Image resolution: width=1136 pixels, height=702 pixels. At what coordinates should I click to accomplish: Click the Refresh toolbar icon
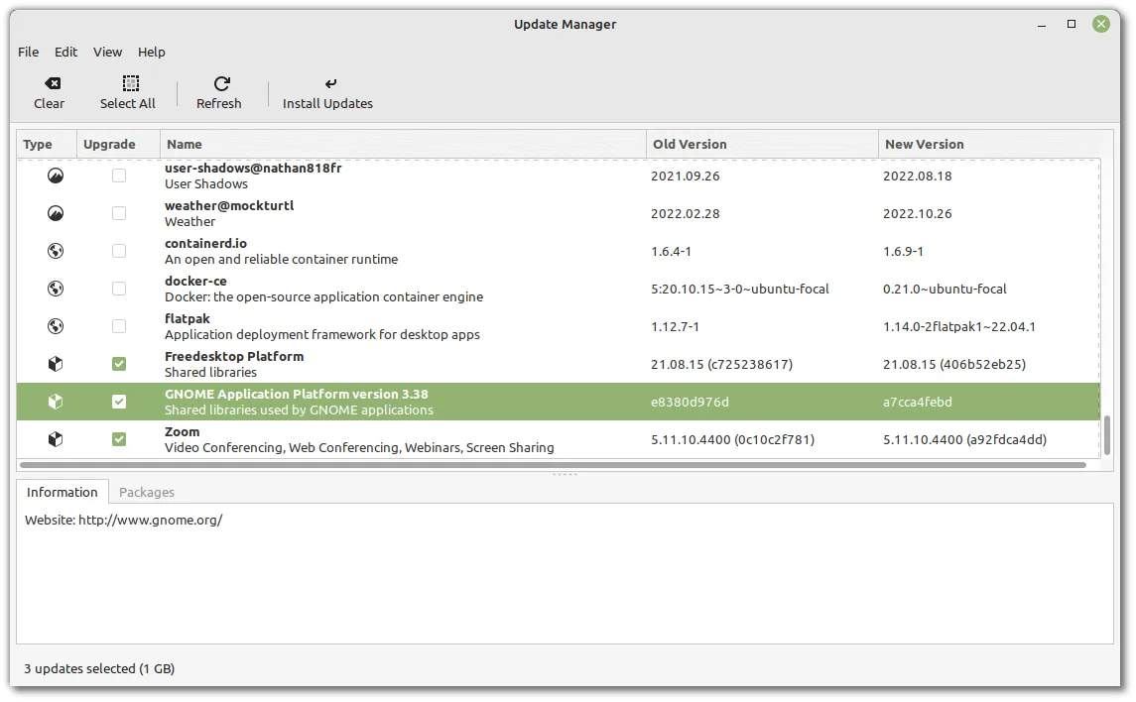pos(219,84)
